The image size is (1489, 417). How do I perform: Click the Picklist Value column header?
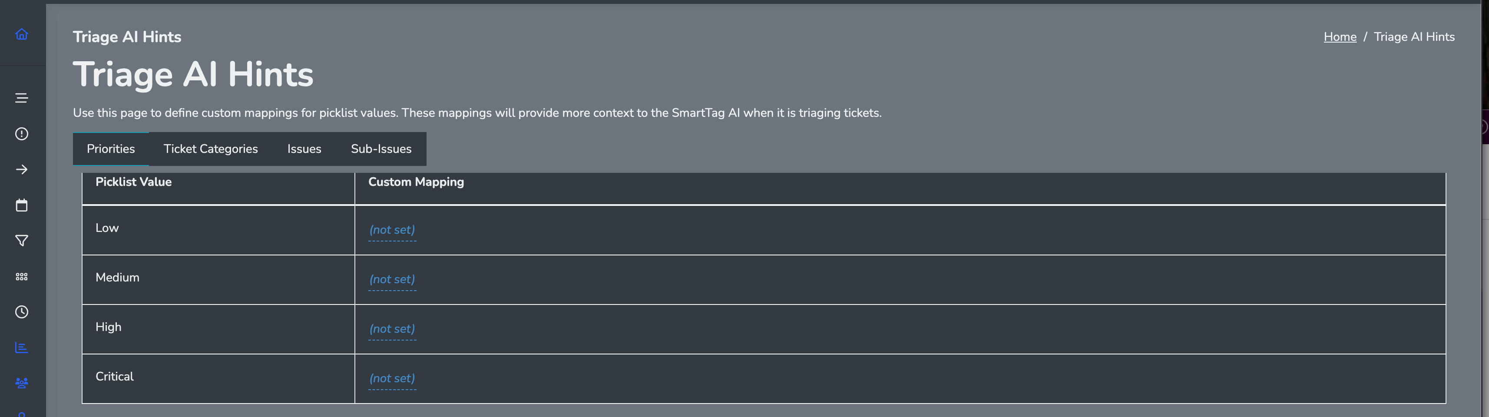click(x=133, y=182)
